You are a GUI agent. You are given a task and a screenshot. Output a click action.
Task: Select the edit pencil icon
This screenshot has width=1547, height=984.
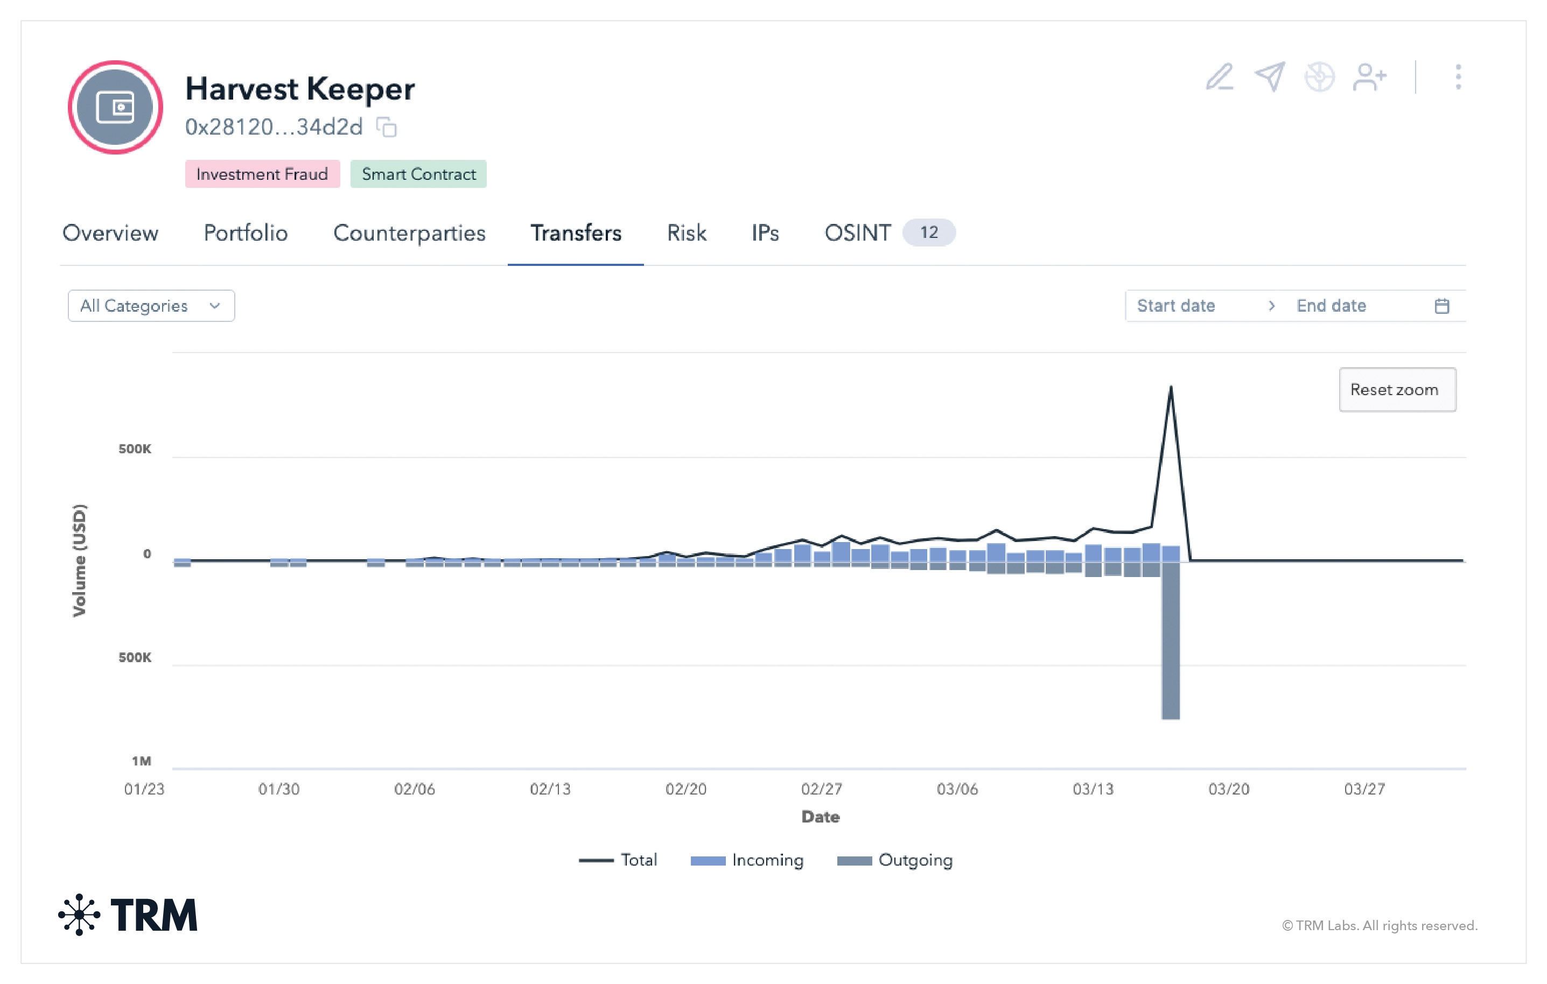[x=1220, y=77]
